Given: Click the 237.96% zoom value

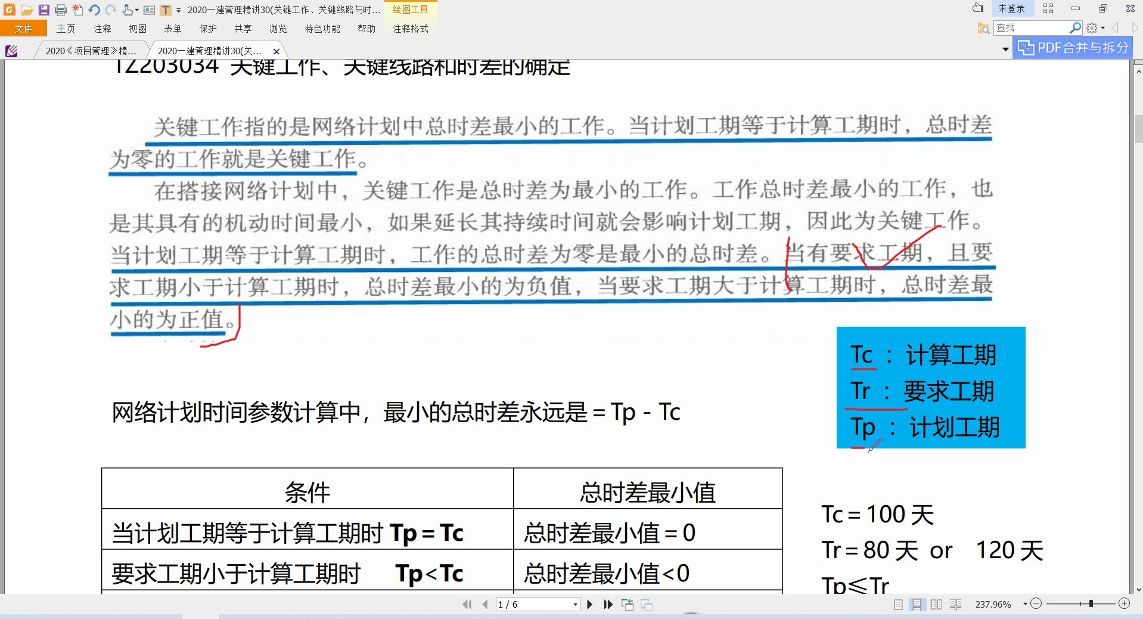Looking at the screenshot, I should point(993,605).
